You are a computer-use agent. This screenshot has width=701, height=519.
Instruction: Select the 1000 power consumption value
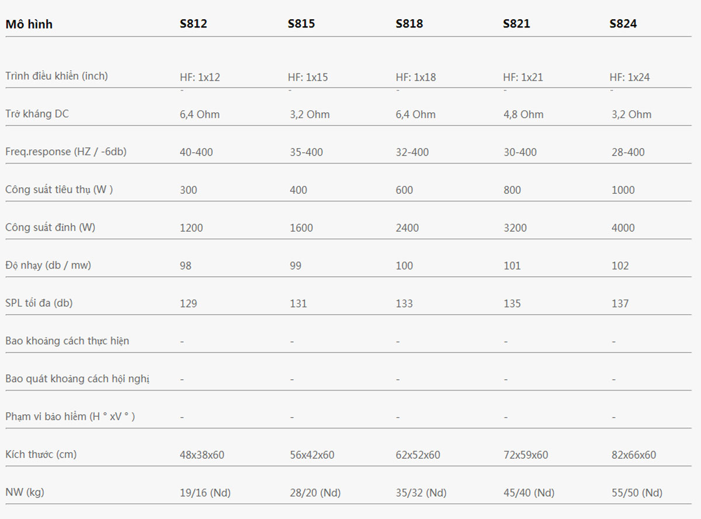tap(623, 190)
